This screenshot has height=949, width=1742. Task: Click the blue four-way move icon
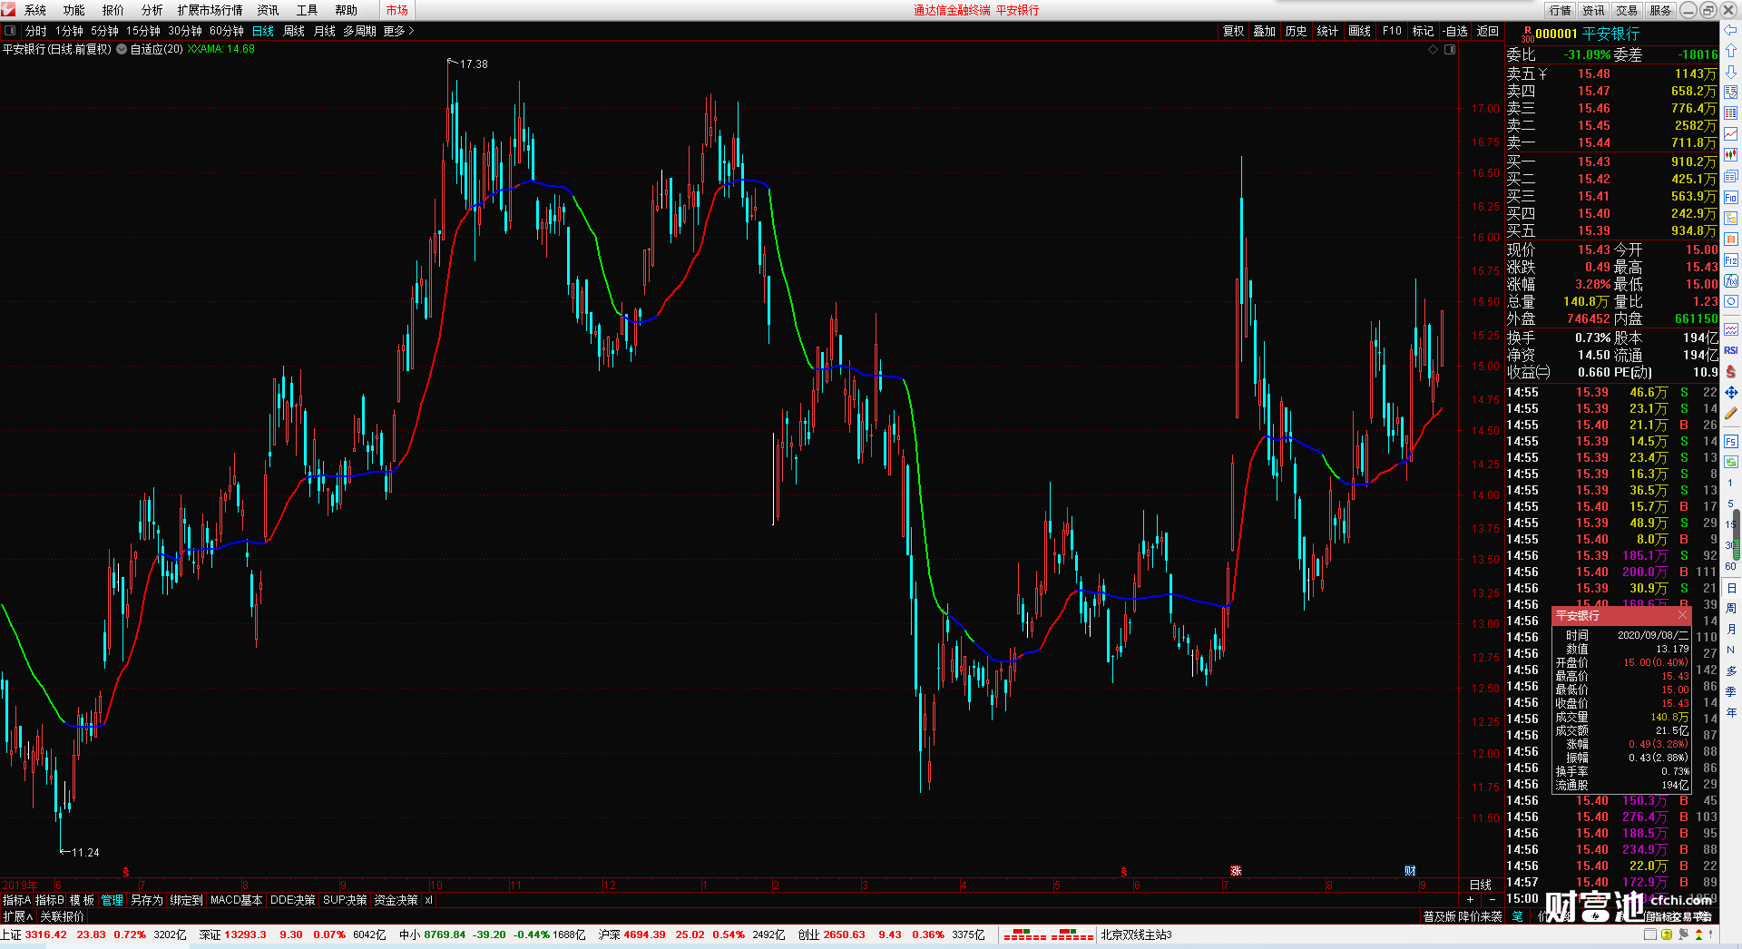tap(1730, 392)
